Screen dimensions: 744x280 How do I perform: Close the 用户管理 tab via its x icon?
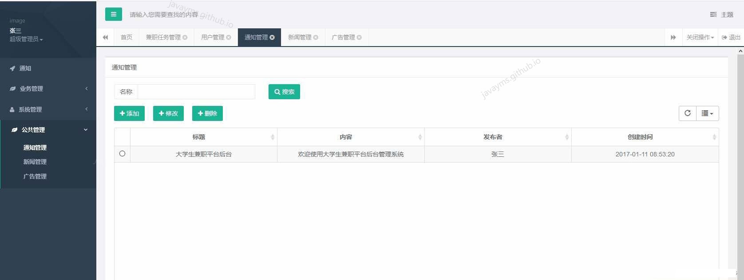[x=229, y=37]
